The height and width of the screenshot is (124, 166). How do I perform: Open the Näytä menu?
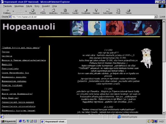29,5
